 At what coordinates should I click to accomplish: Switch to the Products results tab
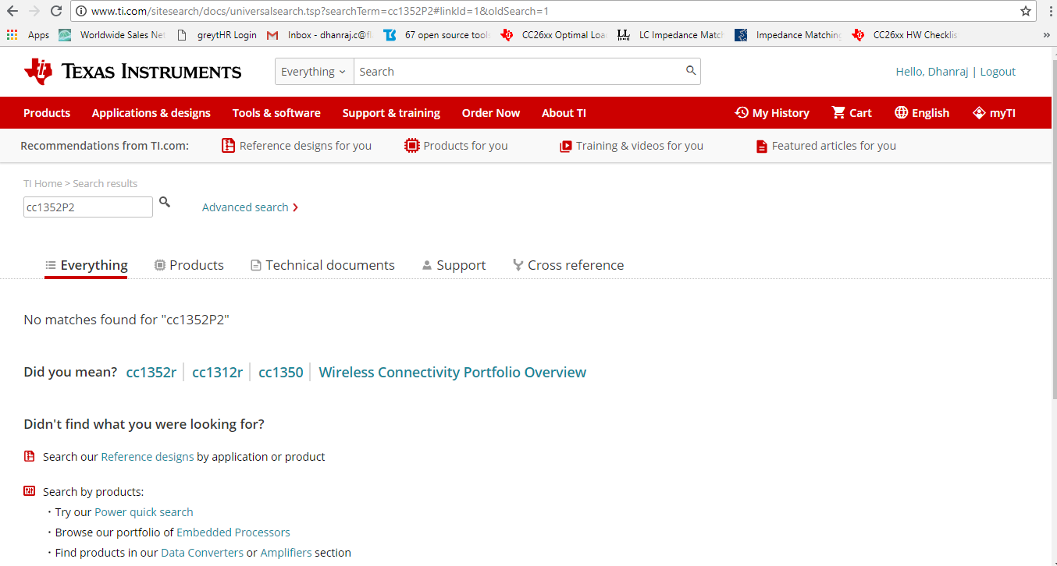pos(189,265)
